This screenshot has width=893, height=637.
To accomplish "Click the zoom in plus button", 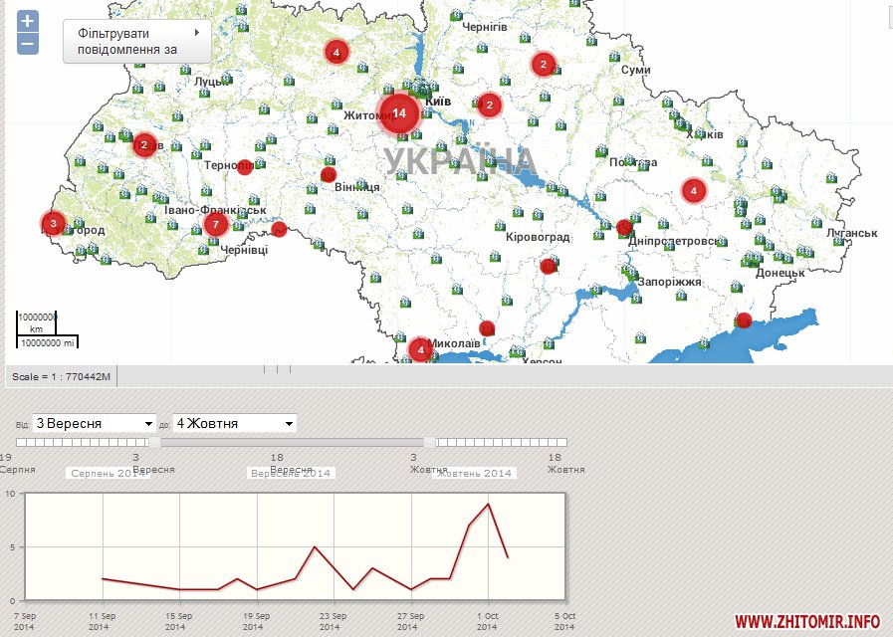I will [28, 21].
